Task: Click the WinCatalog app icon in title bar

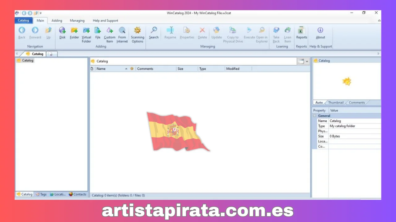Action: [17, 13]
